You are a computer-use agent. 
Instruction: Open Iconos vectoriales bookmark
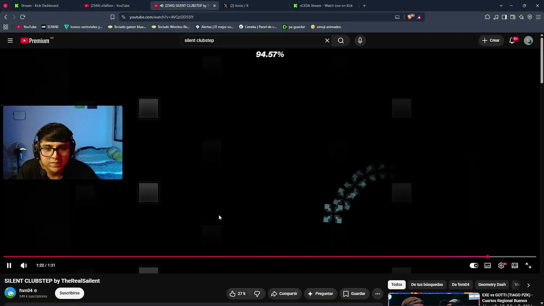coord(83,27)
